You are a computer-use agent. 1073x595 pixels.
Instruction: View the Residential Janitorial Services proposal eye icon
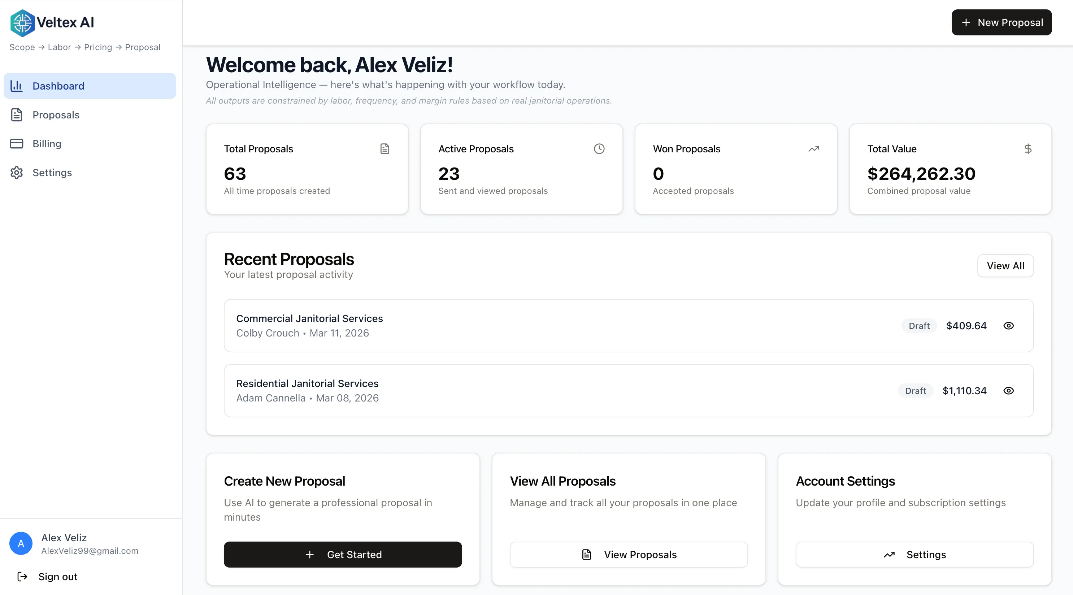[x=1008, y=391]
